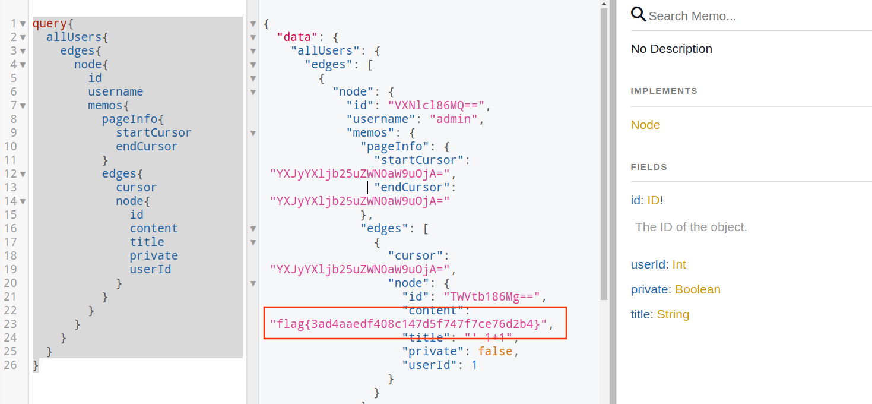The image size is (872, 404).
Task: Collapse the memos block at line 7
Action: [x=23, y=106]
